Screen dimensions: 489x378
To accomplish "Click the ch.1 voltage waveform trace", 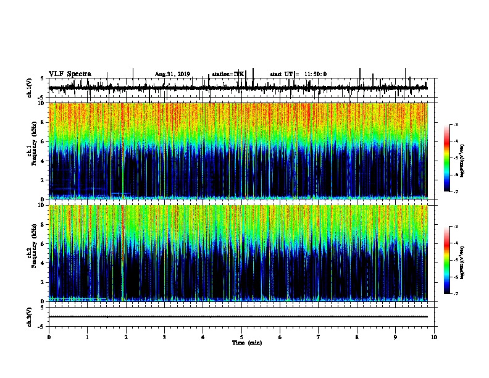I will (x=238, y=88).
